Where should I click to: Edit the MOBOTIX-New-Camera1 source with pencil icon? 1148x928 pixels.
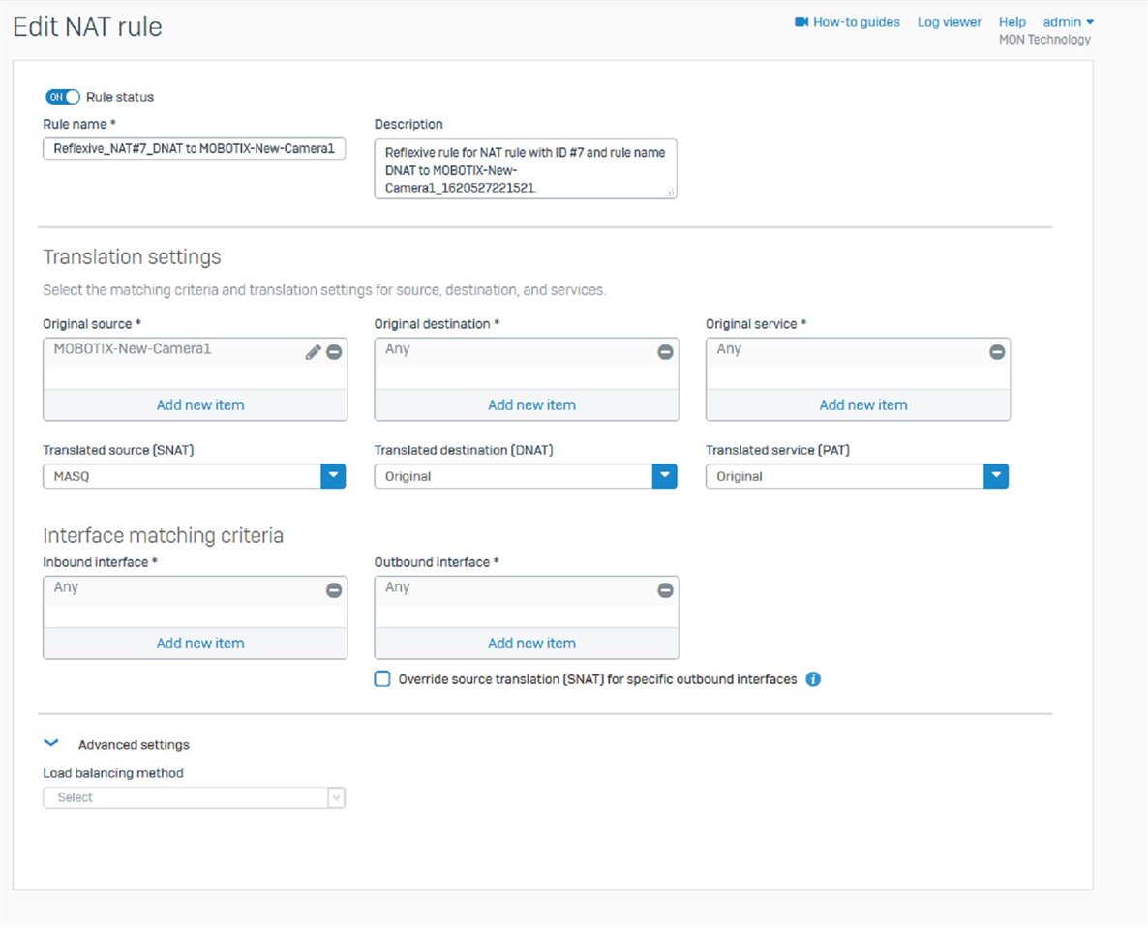pyautogui.click(x=314, y=353)
